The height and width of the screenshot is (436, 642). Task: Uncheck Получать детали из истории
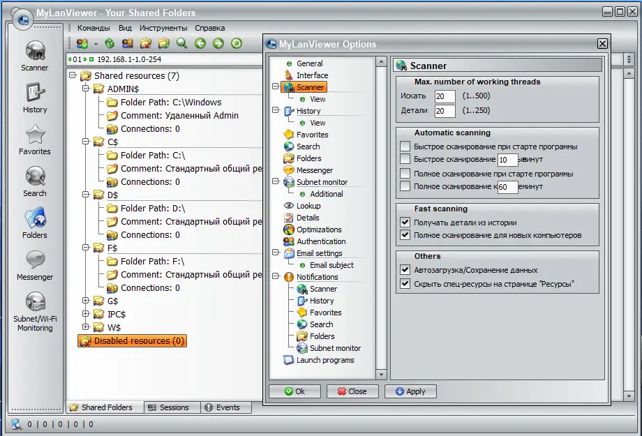click(x=405, y=223)
